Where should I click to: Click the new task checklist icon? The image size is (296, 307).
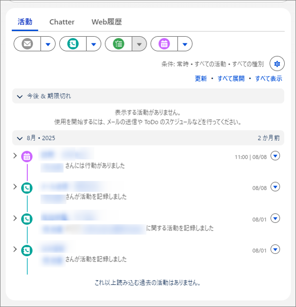[x=119, y=44]
